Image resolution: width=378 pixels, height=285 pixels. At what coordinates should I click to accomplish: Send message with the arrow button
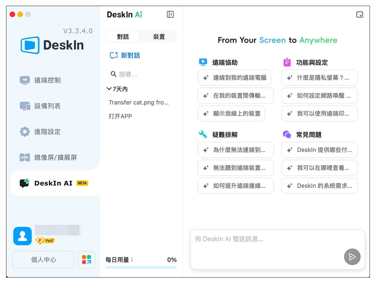pyautogui.click(x=352, y=257)
